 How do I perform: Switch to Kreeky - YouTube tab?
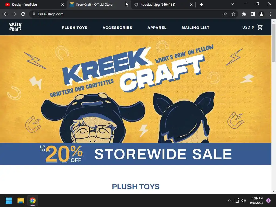click(x=33, y=5)
